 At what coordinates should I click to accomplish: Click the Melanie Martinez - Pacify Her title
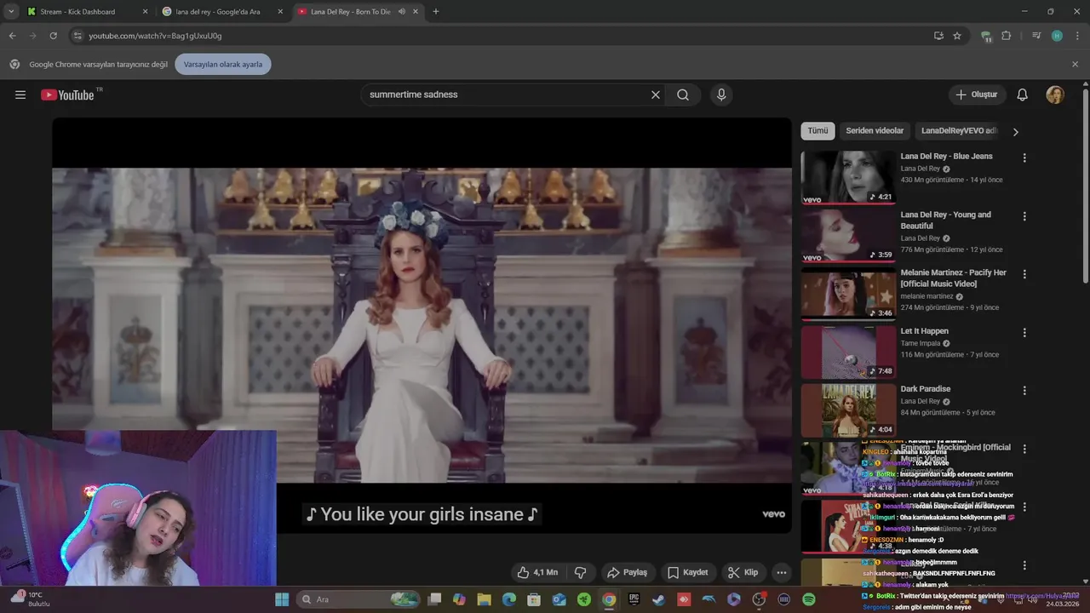coord(954,278)
